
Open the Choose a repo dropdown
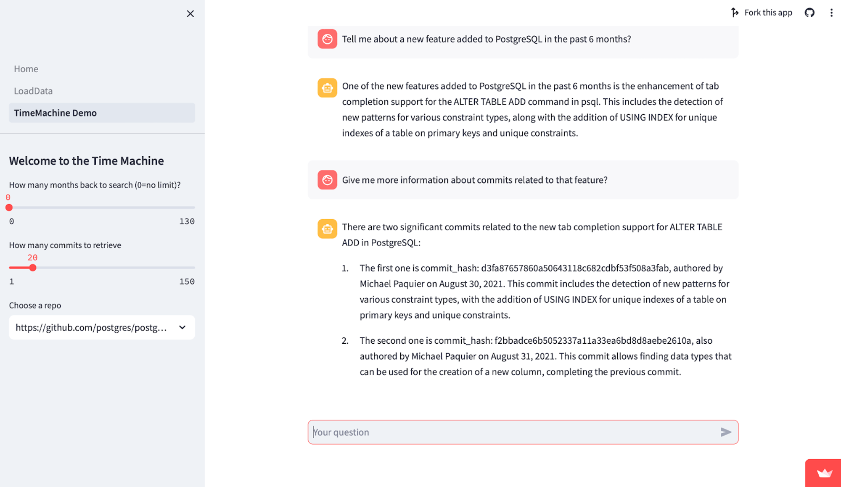point(102,327)
